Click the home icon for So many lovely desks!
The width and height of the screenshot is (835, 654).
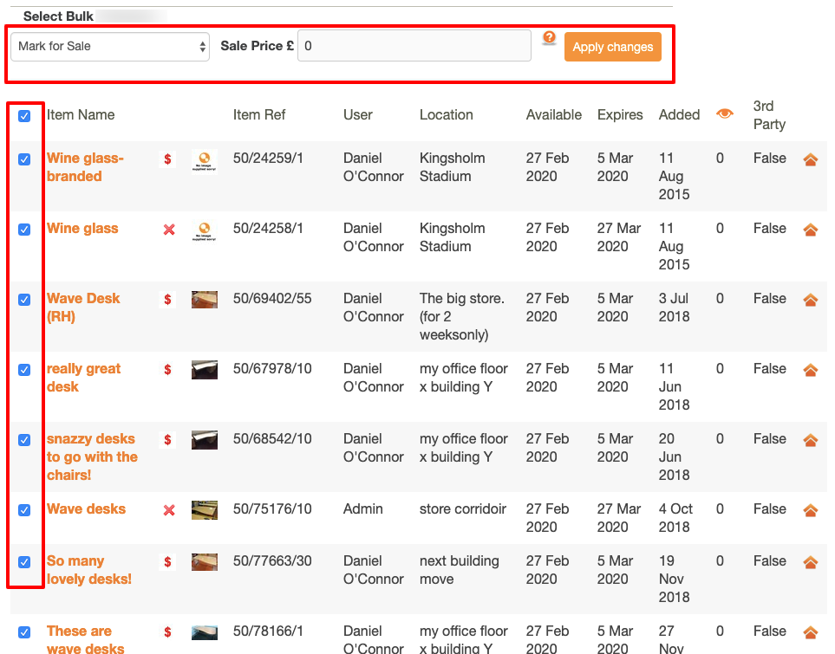coord(810,562)
